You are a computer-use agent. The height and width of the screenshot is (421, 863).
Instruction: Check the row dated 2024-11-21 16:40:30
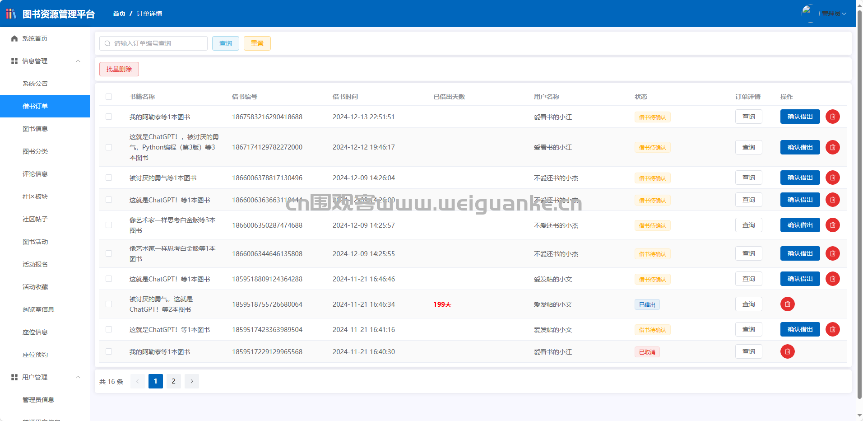click(109, 351)
